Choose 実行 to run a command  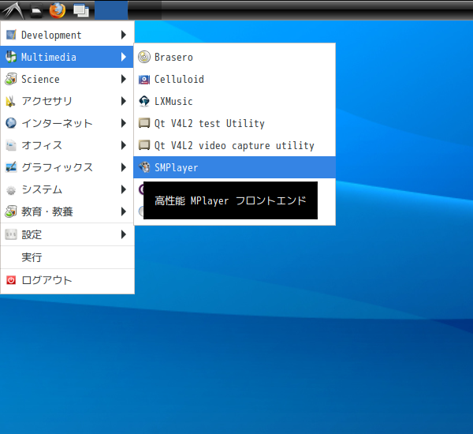pyautogui.click(x=67, y=257)
